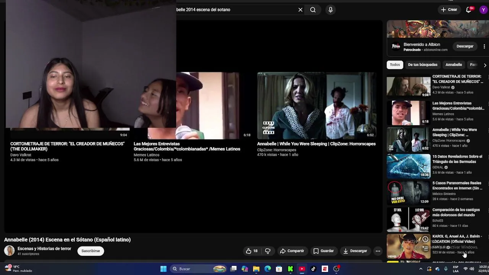Show more filter chips with right arrow

tap(485, 65)
